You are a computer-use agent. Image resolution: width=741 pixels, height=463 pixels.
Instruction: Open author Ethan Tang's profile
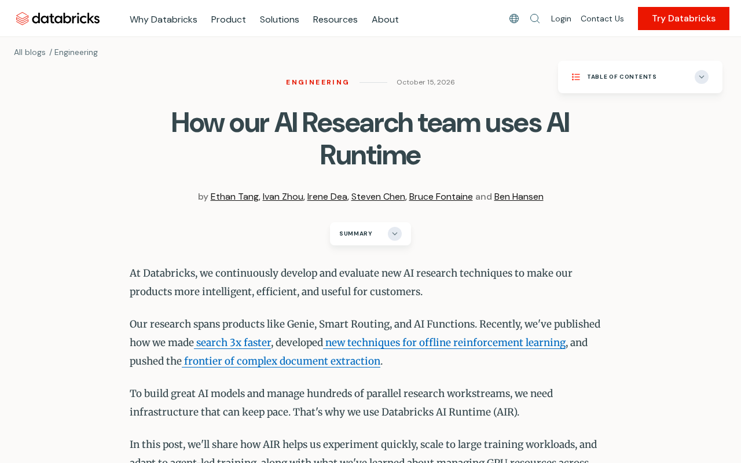point(234,197)
